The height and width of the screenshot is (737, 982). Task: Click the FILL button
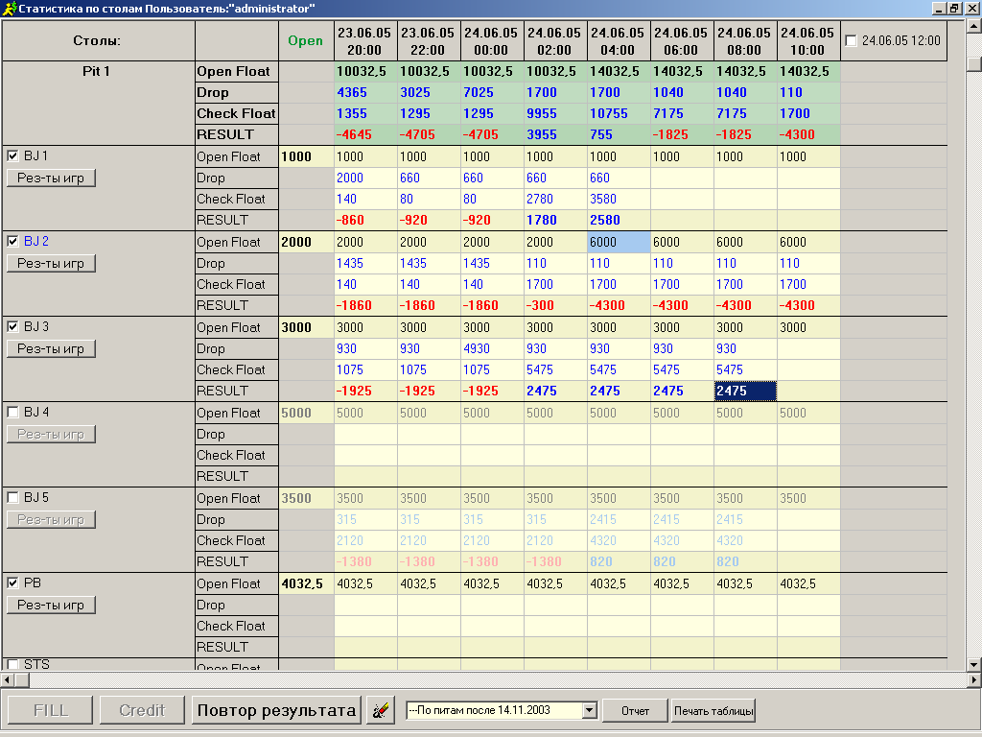51,710
